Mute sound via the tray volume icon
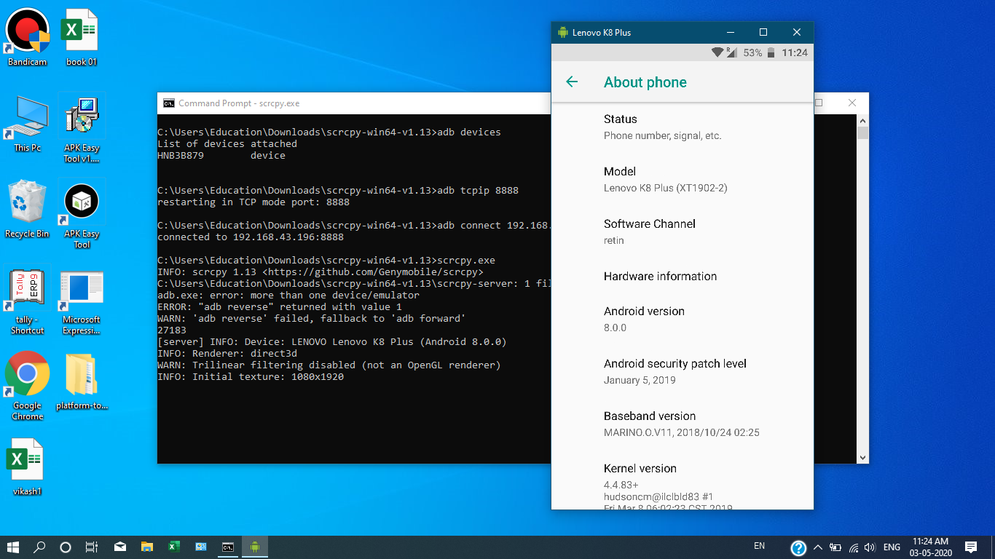The height and width of the screenshot is (559, 995). (x=870, y=546)
